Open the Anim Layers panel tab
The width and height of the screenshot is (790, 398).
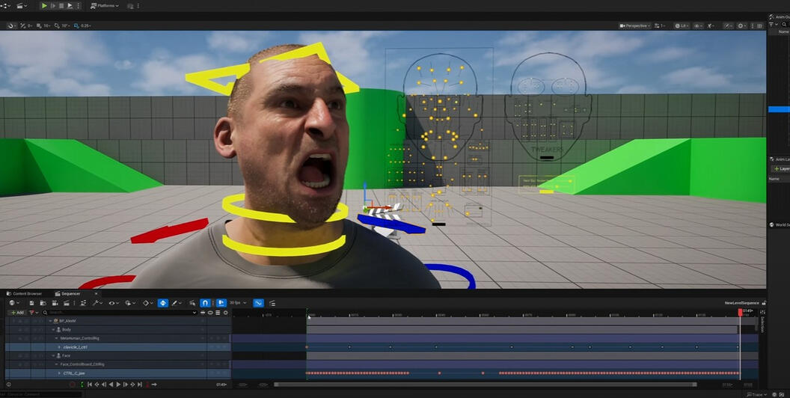[x=779, y=159]
